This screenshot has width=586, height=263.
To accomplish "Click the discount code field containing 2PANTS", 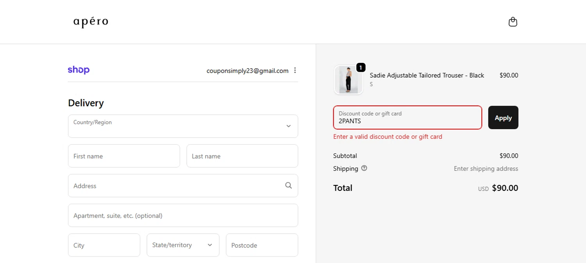I will [407, 117].
